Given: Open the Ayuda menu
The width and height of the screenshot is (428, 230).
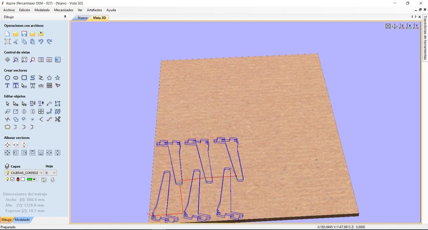Looking at the screenshot, I should point(111,10).
